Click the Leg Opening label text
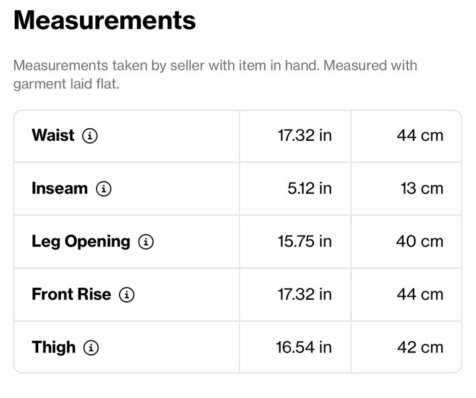The image size is (476, 398). (x=81, y=242)
